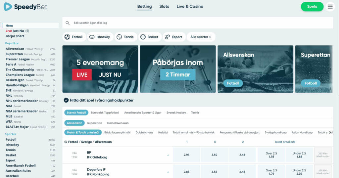Select Under 2.5 at 2.02
This screenshot has width=339, height=178.
point(299,172)
